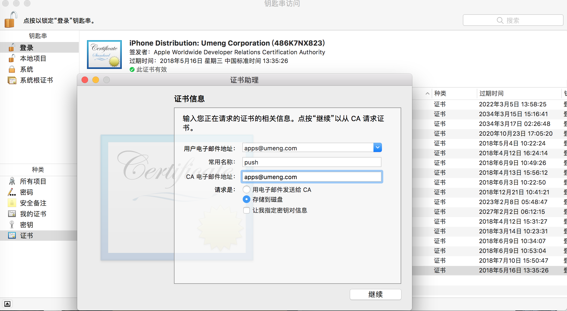
Task: Select the 系统 keychain lock icon
Action: [x=12, y=69]
